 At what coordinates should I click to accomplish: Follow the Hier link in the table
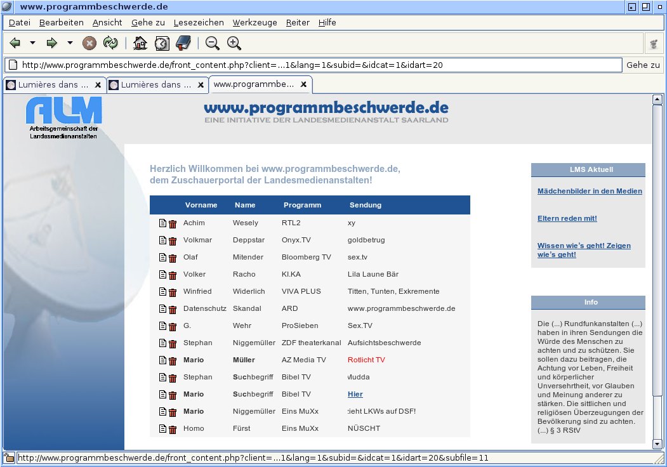(355, 394)
